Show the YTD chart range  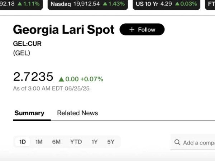point(76,142)
